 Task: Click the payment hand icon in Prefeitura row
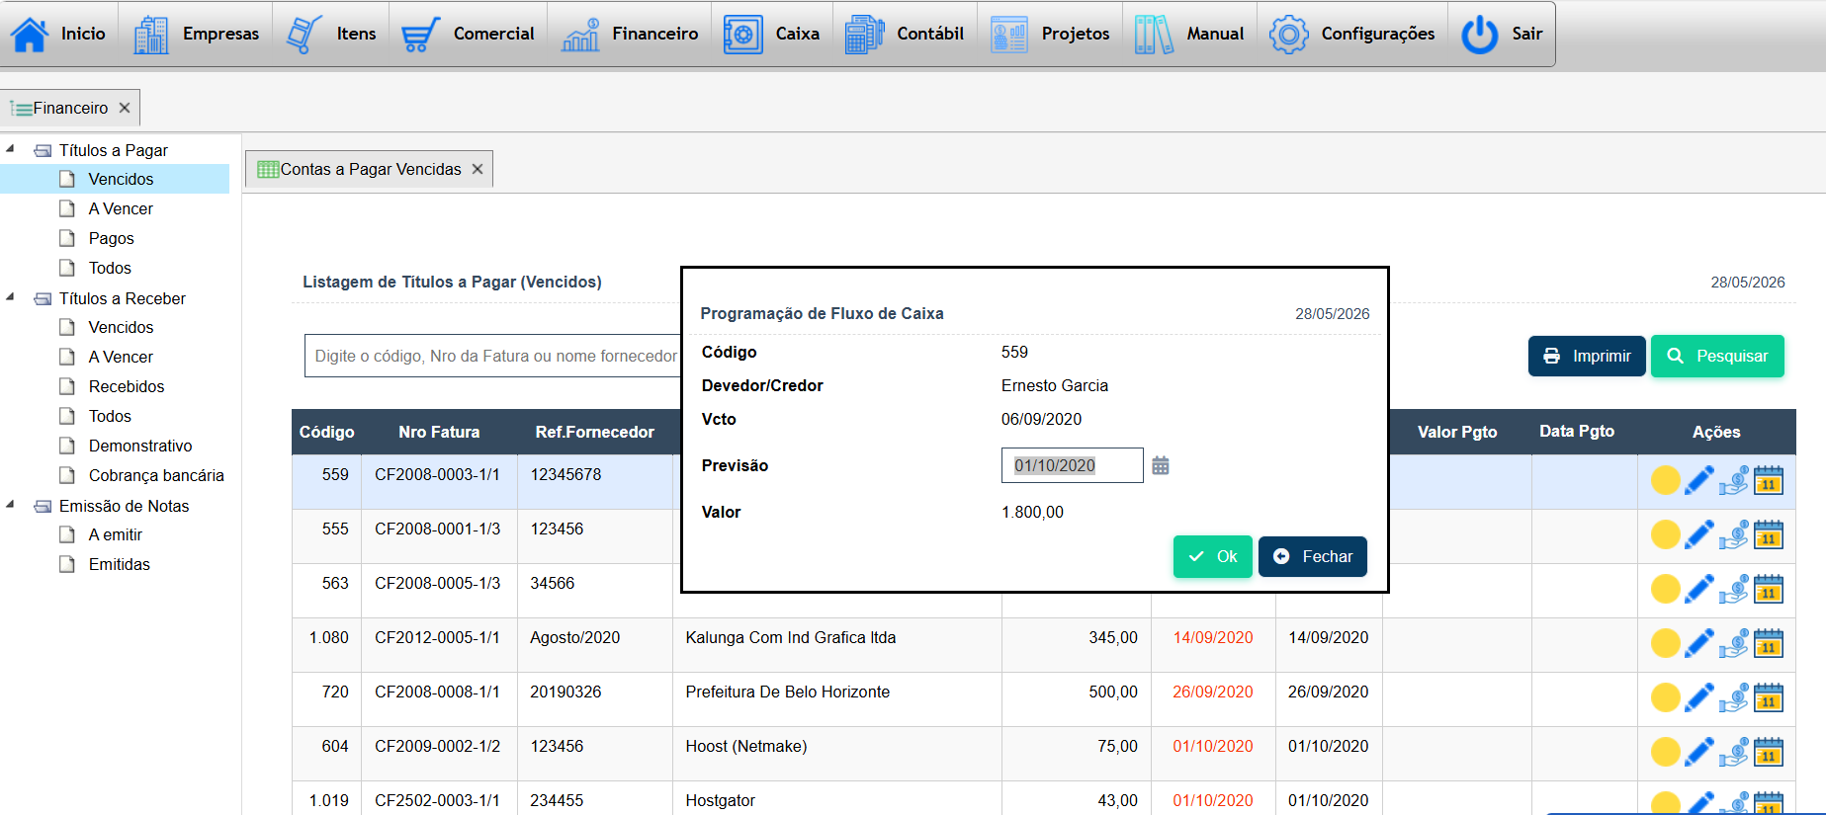pos(1733,698)
